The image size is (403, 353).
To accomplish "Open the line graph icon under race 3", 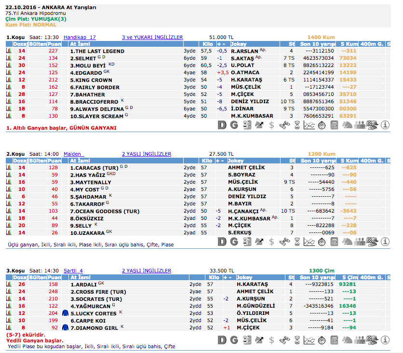I will [x=309, y=339].
